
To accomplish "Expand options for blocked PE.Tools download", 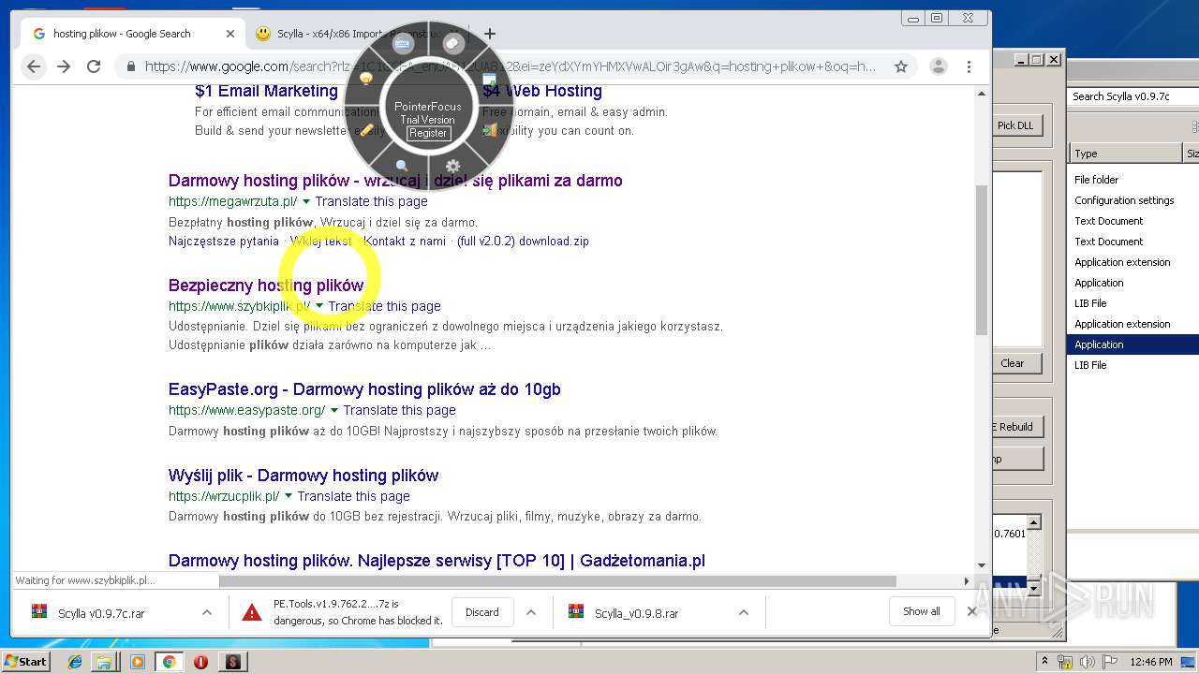I will pyautogui.click(x=531, y=613).
